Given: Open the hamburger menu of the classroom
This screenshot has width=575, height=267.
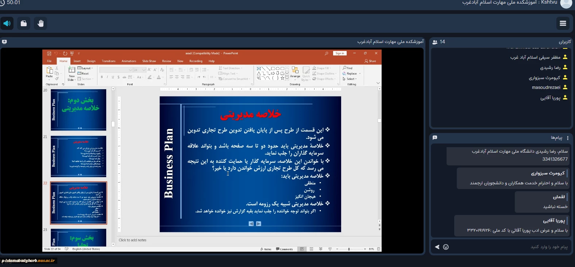Looking at the screenshot, I should 563,23.
